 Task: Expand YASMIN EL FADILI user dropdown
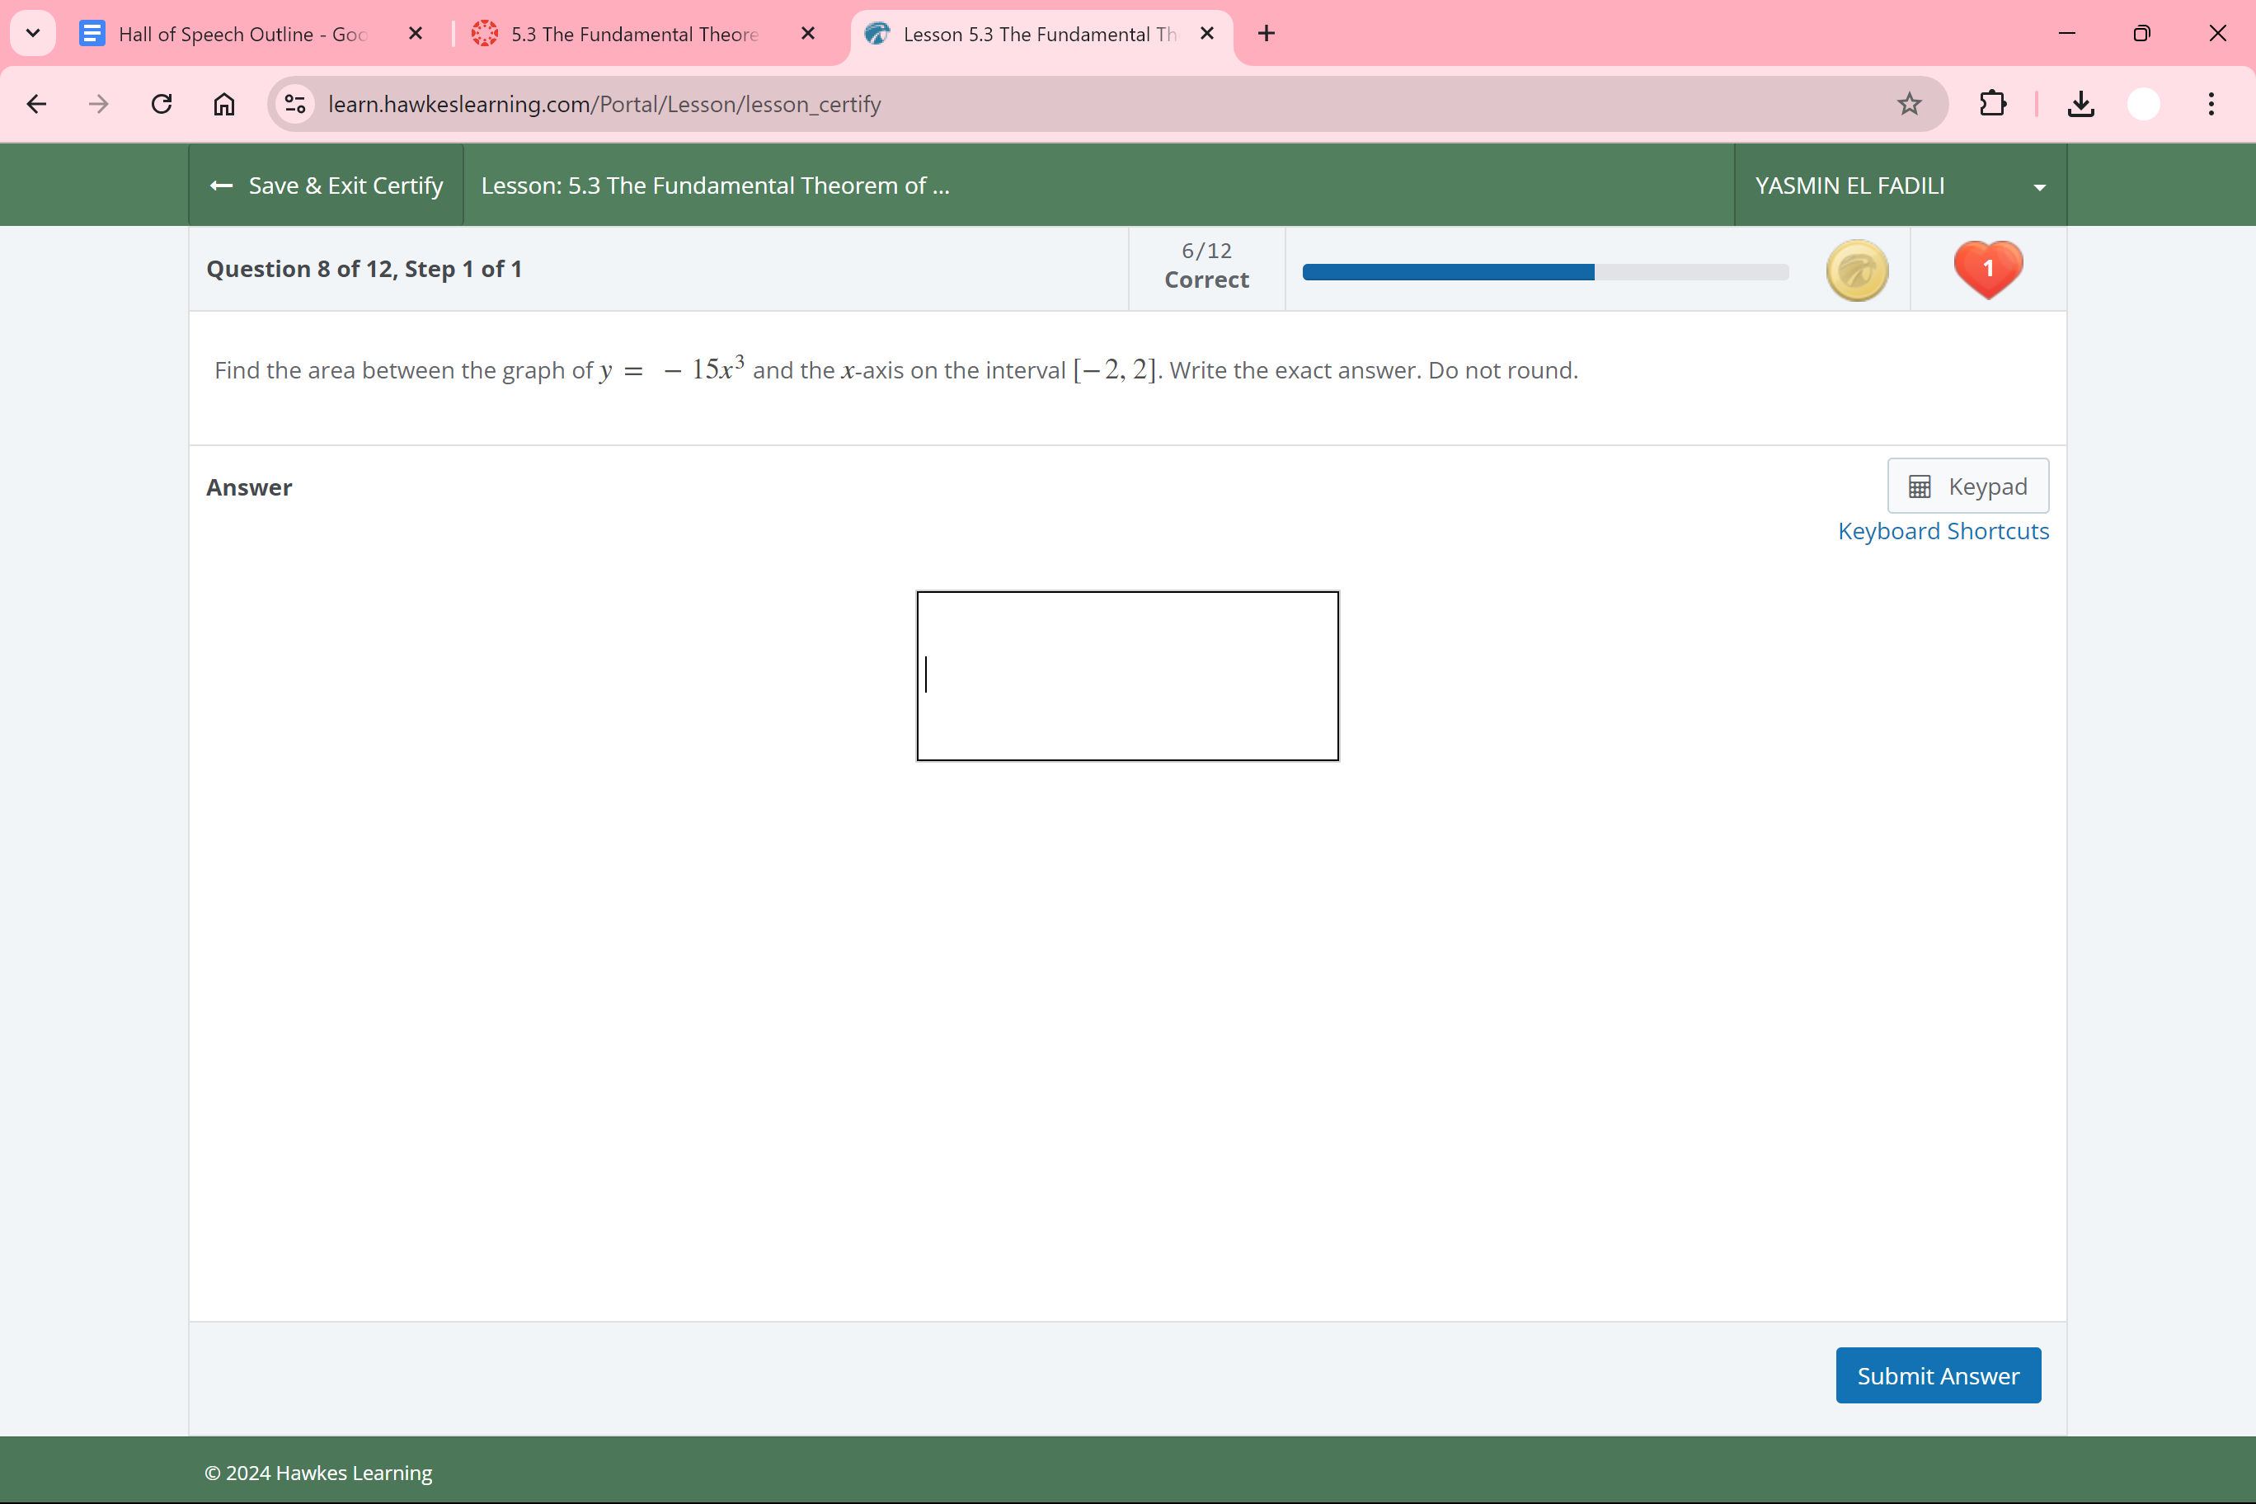(1899, 186)
